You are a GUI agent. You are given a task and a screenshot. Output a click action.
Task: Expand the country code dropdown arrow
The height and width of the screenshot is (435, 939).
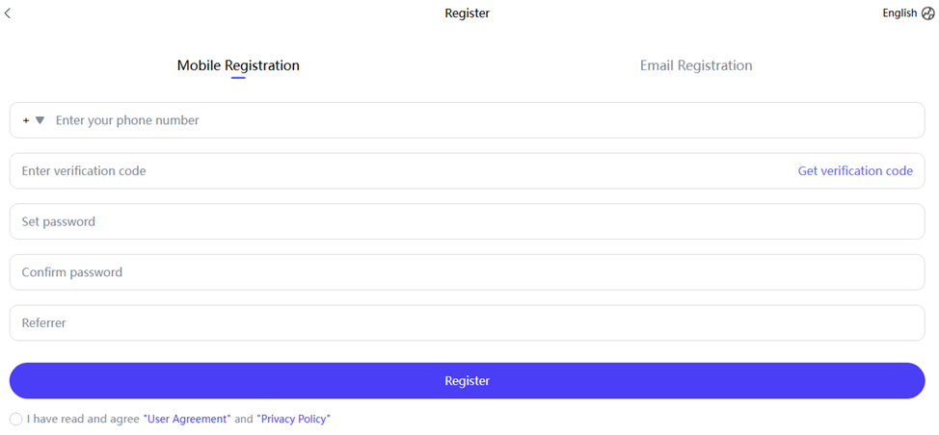pos(40,120)
